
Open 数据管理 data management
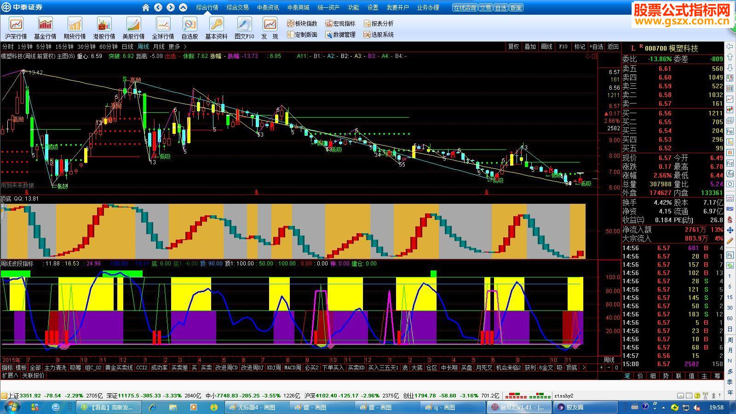pyautogui.click(x=340, y=34)
